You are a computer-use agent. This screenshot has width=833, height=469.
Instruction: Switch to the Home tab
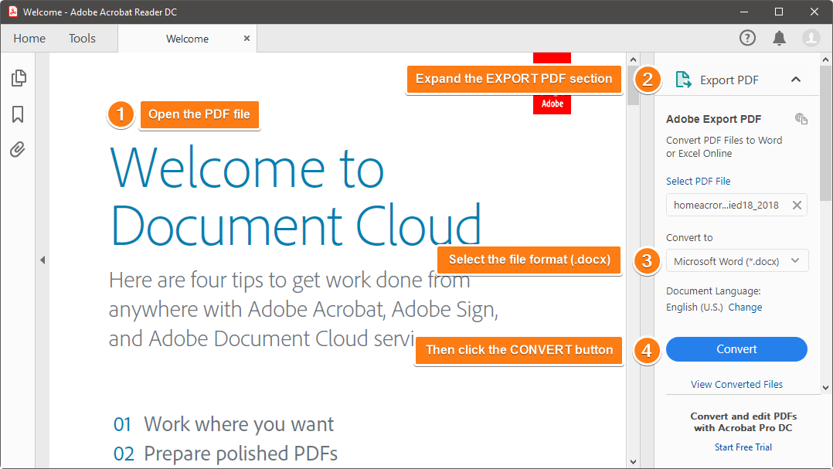tap(29, 38)
